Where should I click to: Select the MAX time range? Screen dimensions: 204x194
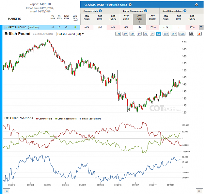tap(182, 34)
